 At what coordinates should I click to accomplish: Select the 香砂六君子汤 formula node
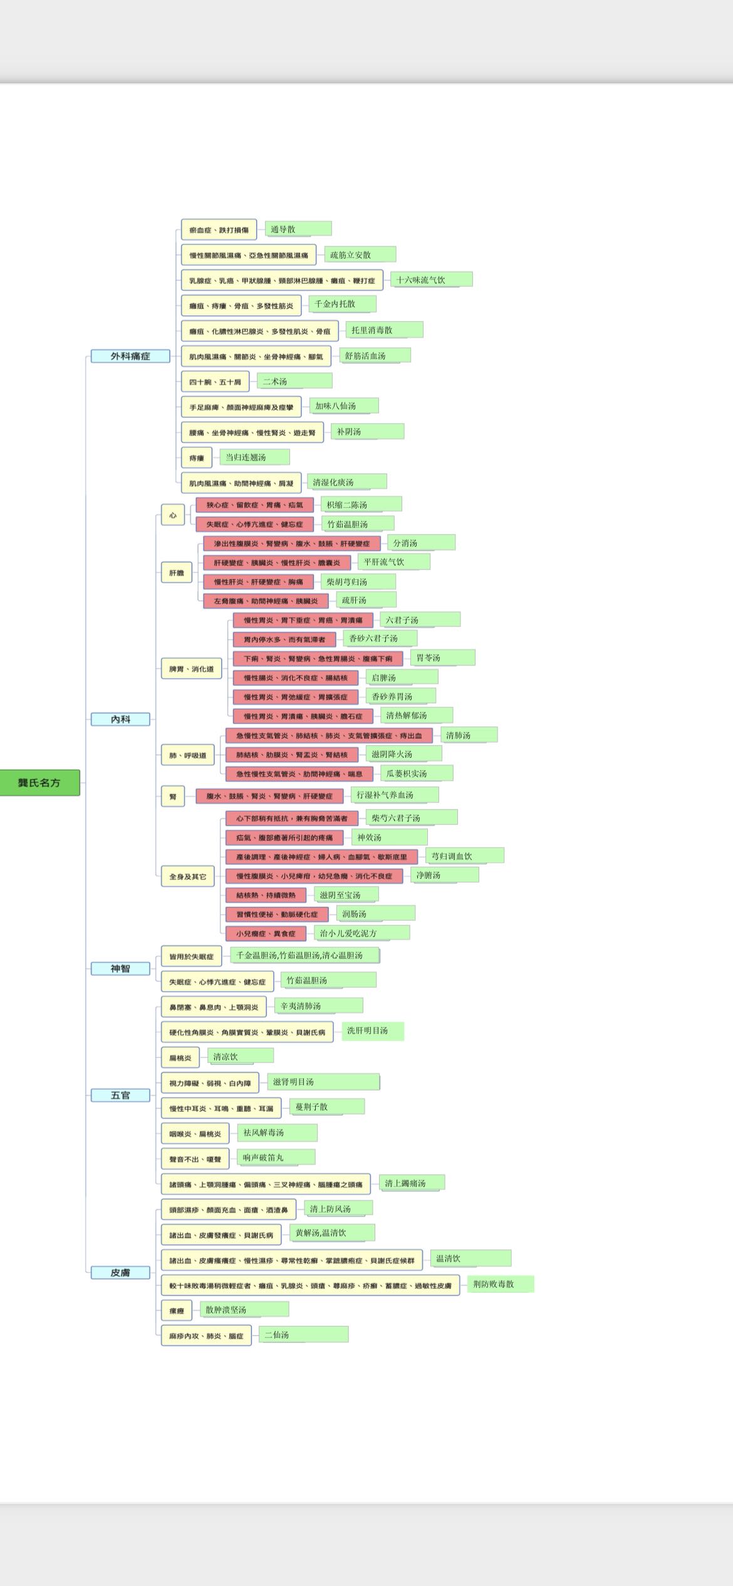tap(380, 638)
